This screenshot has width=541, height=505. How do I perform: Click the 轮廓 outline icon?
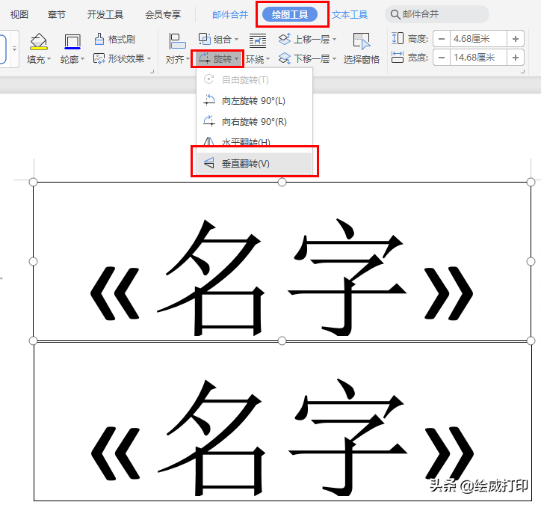(72, 41)
